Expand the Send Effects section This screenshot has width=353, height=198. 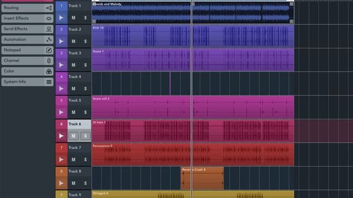click(x=27, y=29)
